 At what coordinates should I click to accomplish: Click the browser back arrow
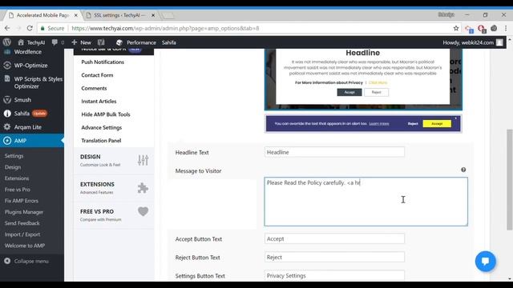point(7,29)
